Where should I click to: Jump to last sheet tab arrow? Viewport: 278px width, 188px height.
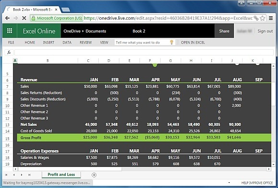click(x=29, y=175)
